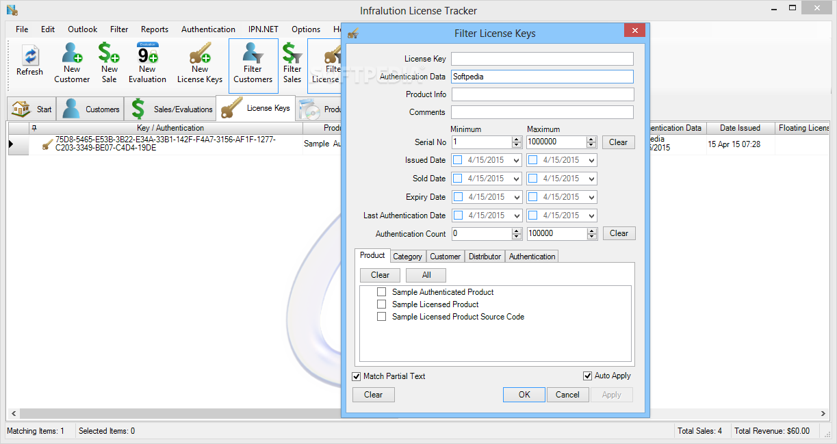This screenshot has width=837, height=444.
Task: Open the Reports menu
Action: (x=155, y=29)
